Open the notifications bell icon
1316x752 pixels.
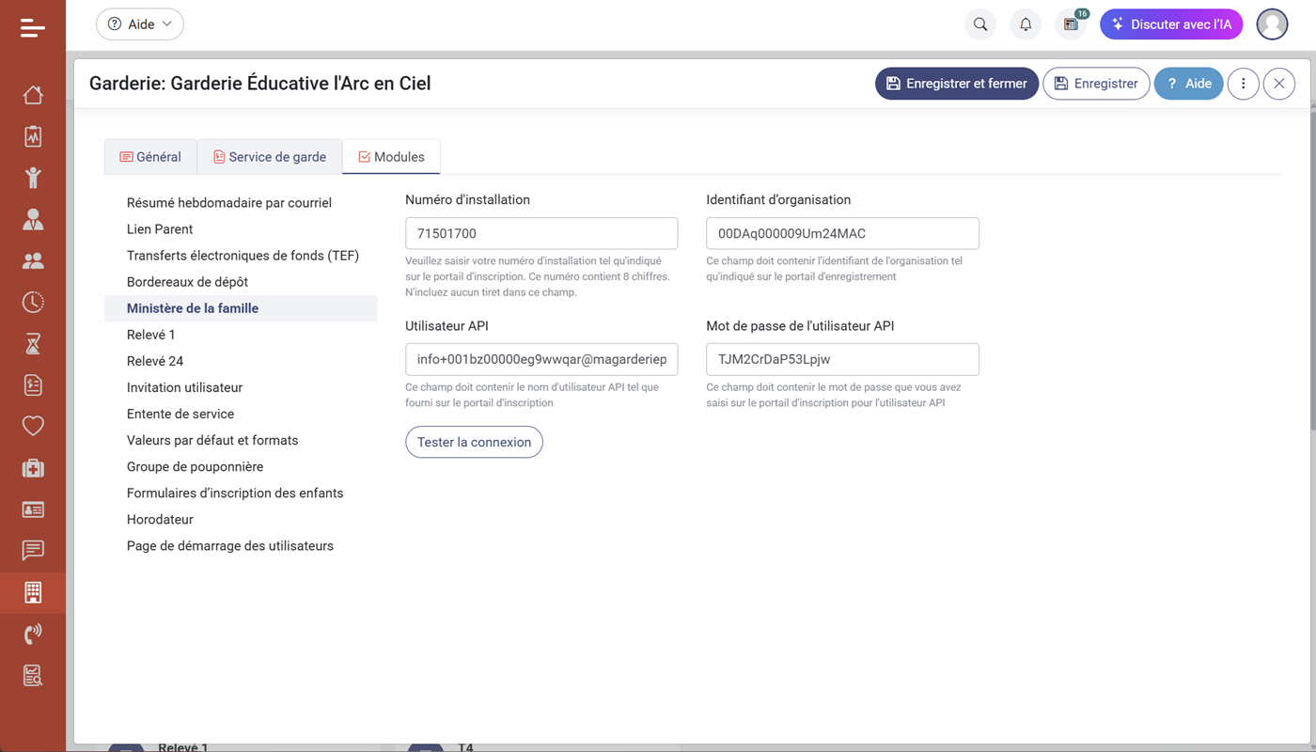tap(1025, 23)
